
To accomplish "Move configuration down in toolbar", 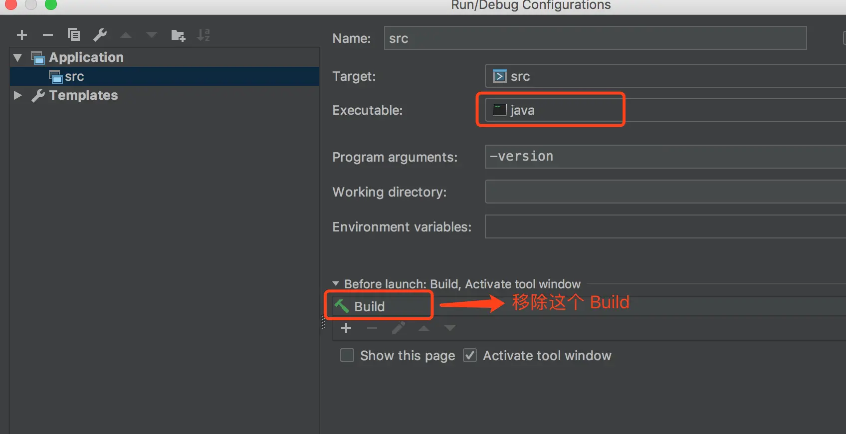I will point(152,35).
